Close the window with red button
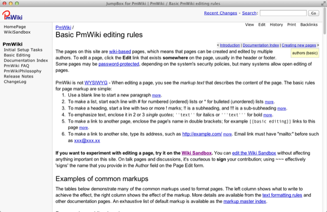 (5, 4)
